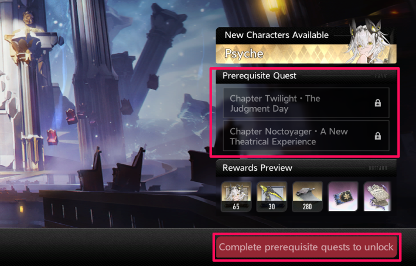
Task: Select the scythe weapon reward icon
Action: pyautogui.click(x=272, y=196)
